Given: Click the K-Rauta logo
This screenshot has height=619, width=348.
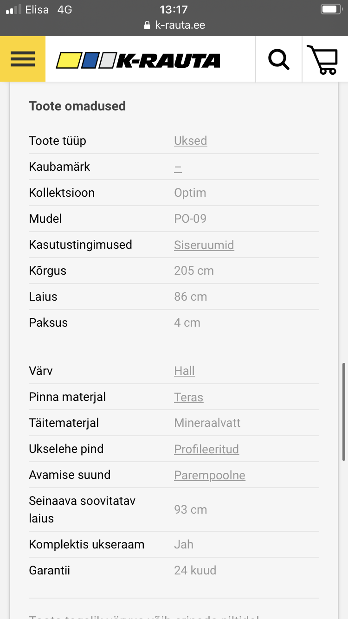Looking at the screenshot, I should [138, 60].
